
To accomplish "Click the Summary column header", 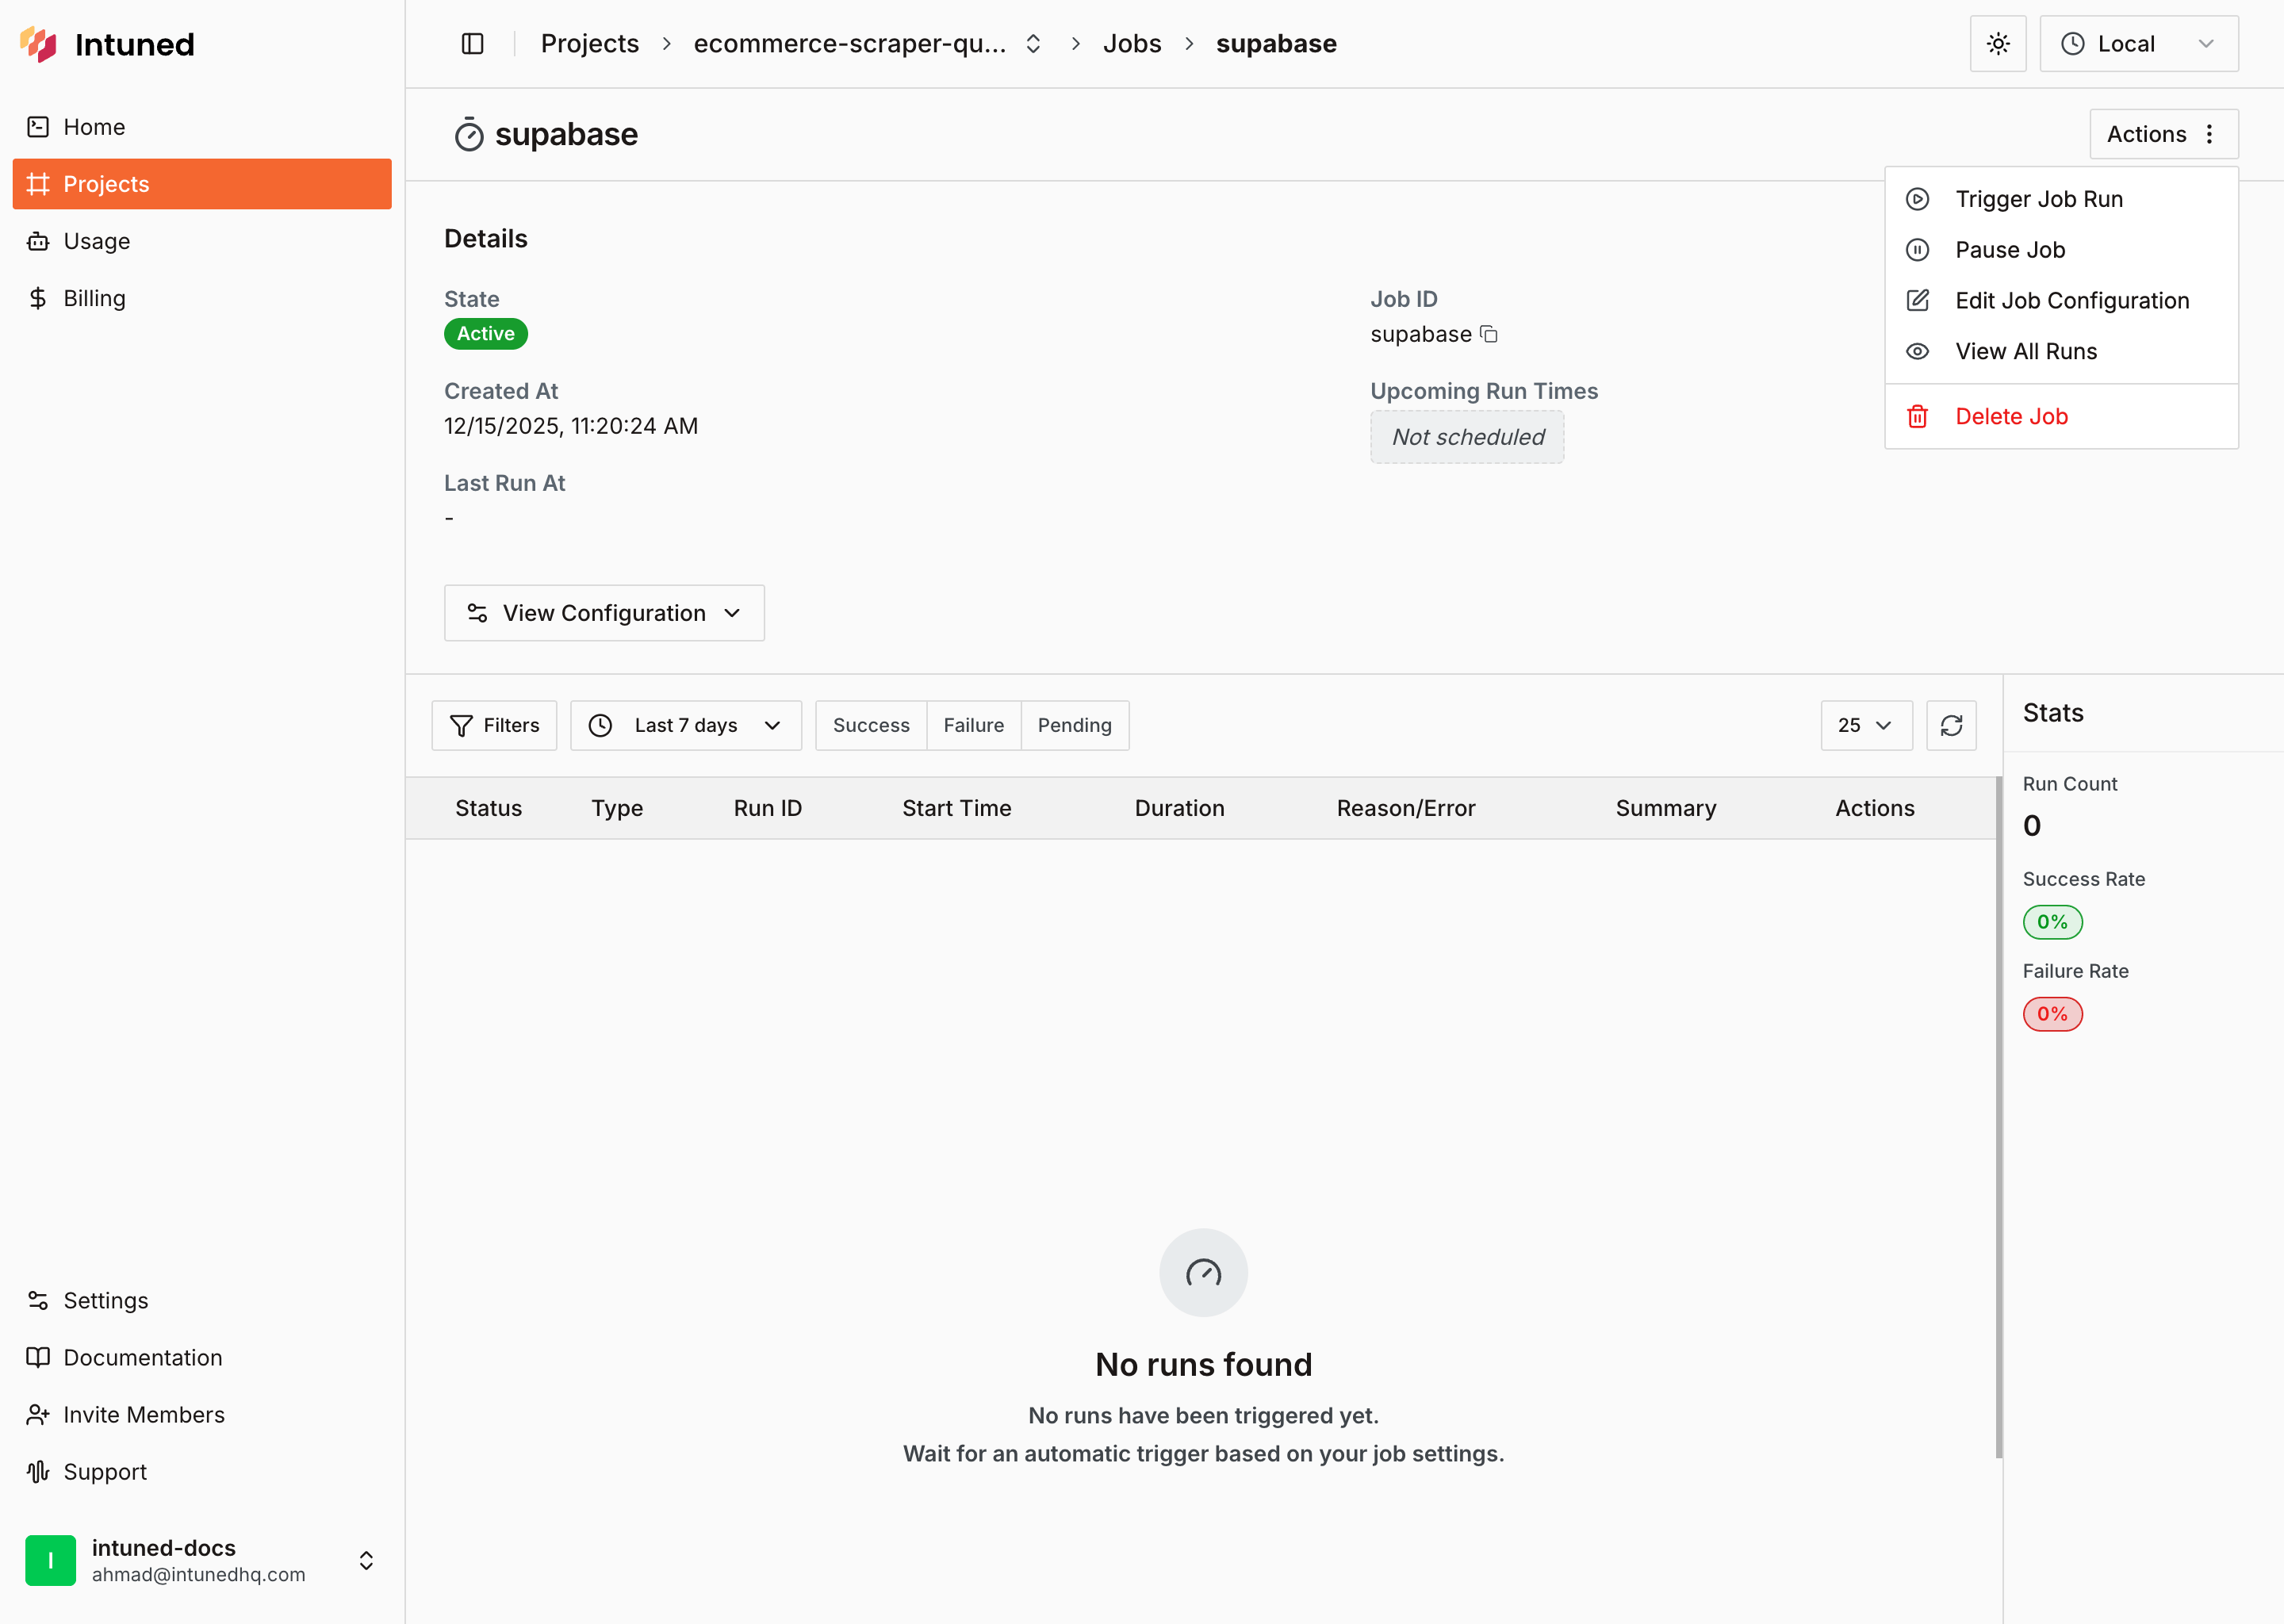I will click(1666, 808).
